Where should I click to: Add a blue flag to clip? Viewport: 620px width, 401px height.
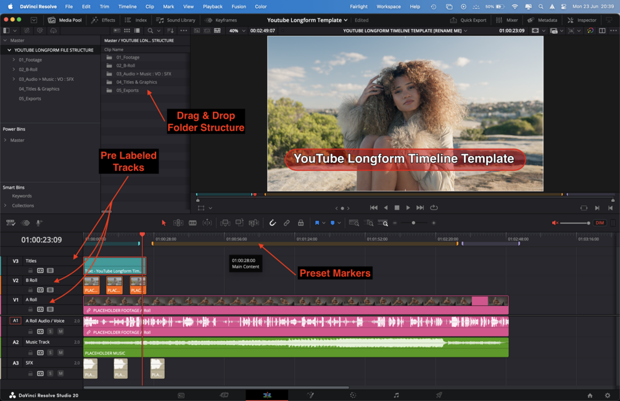pyautogui.click(x=316, y=223)
